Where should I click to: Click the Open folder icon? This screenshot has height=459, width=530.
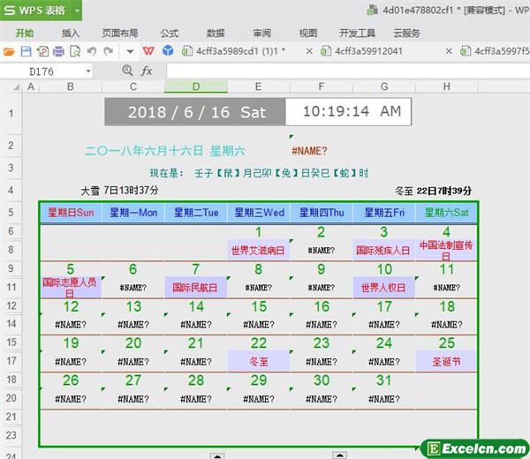[9, 51]
